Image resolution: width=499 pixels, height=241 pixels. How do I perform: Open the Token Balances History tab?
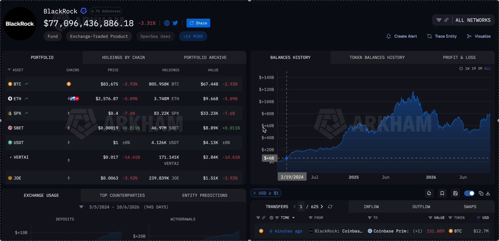click(x=377, y=57)
